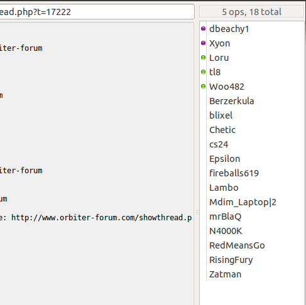Viewport: 306px width, 305px height.
Task: Choose Mdim_Laptop|2 from the user list
Action: (243, 202)
